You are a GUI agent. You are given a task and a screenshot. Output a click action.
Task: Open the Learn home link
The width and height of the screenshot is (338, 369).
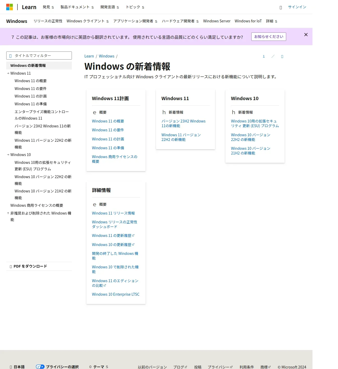(x=29, y=7)
